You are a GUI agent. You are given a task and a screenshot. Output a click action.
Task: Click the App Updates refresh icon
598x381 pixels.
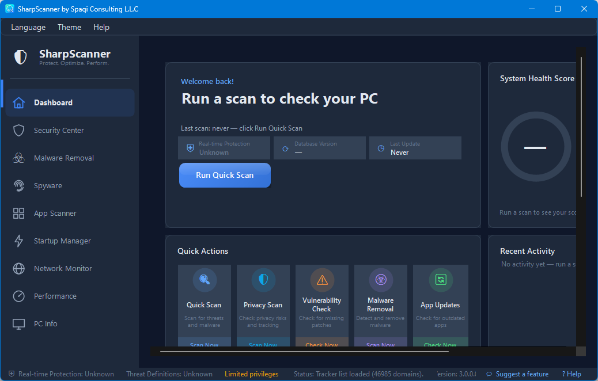pyautogui.click(x=441, y=280)
